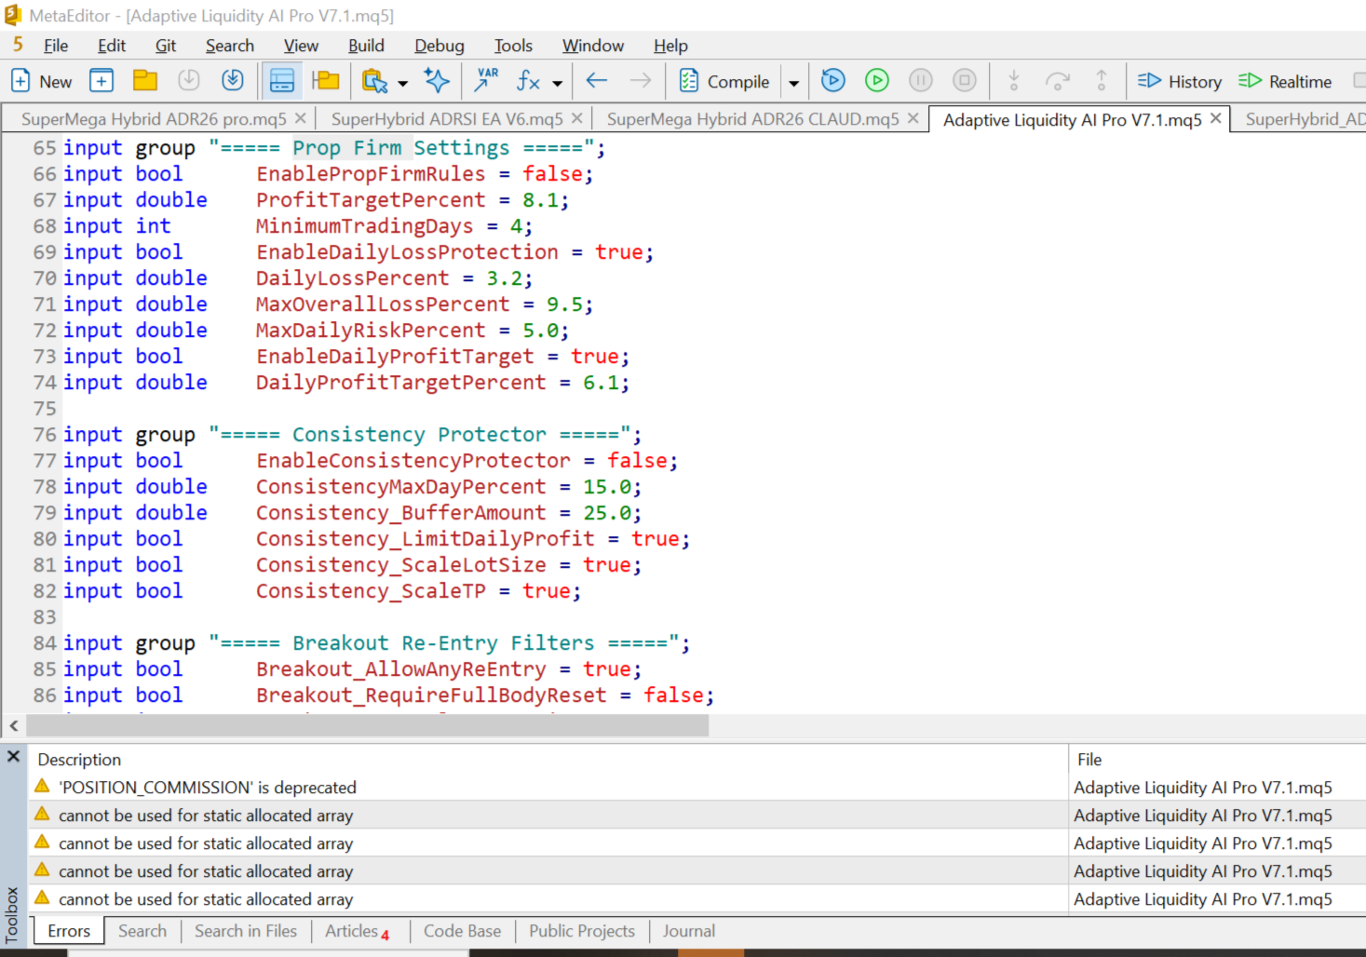
Task: Start debugging on history (green play)
Action: point(877,81)
